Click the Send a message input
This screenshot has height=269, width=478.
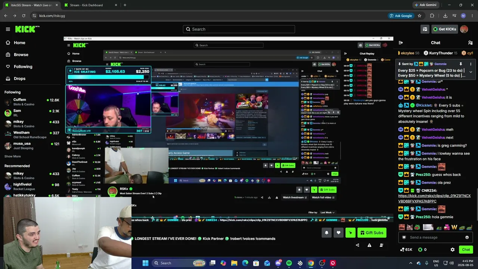435,237
